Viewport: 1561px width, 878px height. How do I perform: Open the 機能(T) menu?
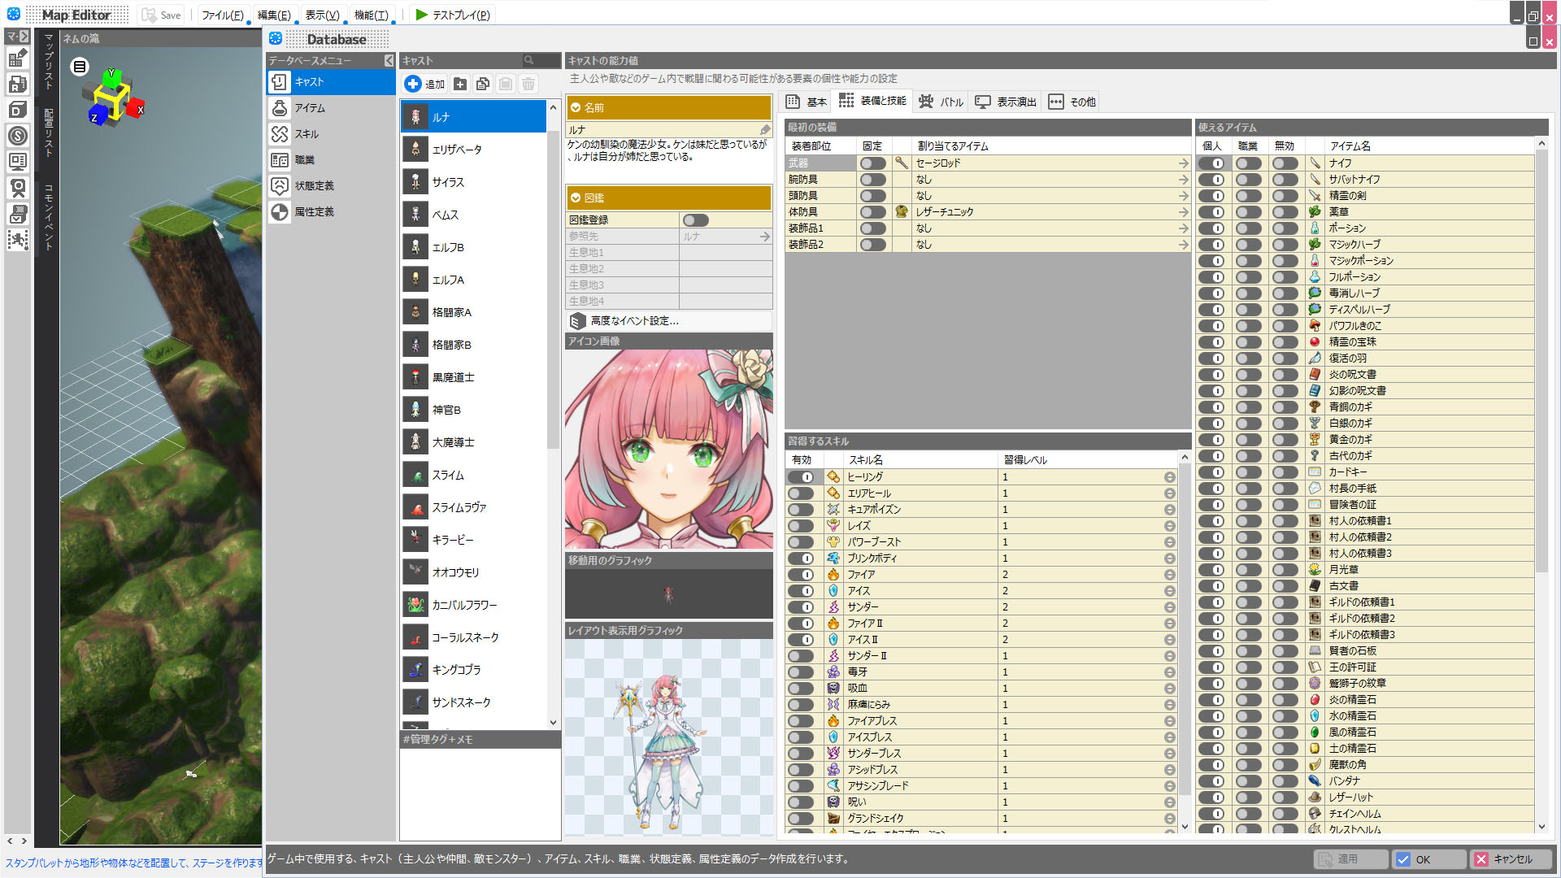(x=371, y=15)
